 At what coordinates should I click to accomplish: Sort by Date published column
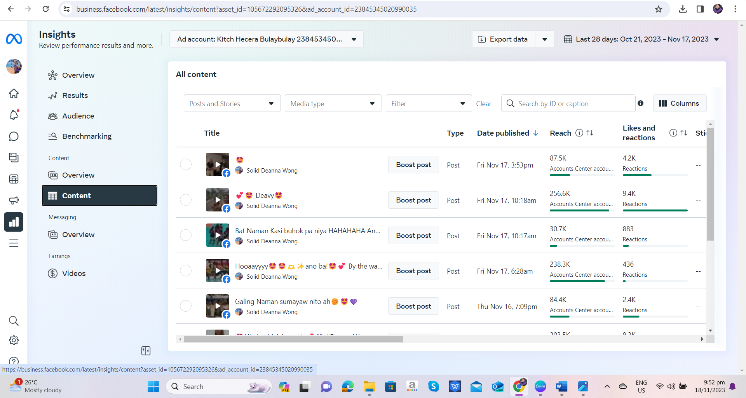tap(507, 133)
